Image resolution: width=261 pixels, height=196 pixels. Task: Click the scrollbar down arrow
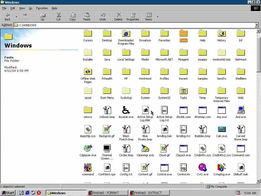(258, 181)
